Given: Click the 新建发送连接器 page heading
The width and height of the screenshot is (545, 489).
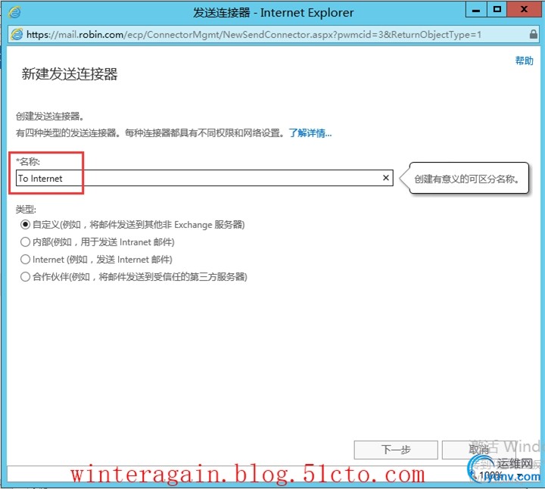Looking at the screenshot, I should [70, 74].
